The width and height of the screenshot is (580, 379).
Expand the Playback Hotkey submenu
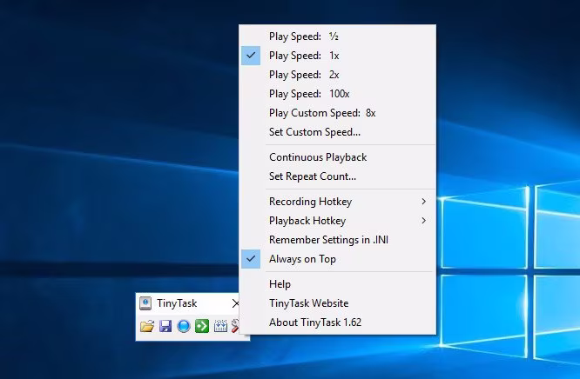tap(337, 221)
